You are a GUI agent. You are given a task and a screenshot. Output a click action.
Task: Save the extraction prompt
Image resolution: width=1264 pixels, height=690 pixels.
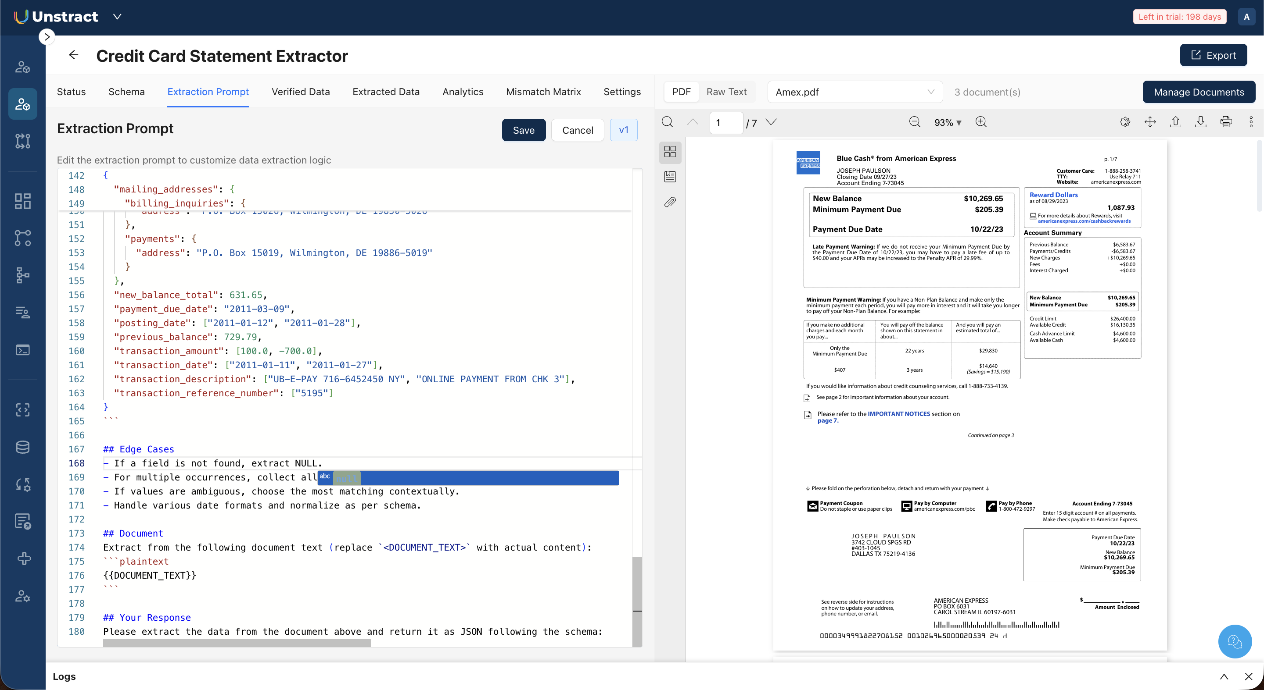[x=523, y=130]
